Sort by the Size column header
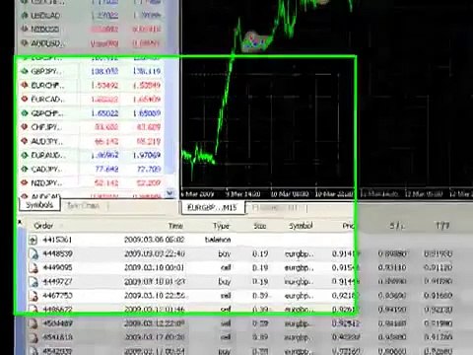The width and height of the screenshot is (473, 355). [x=259, y=226]
